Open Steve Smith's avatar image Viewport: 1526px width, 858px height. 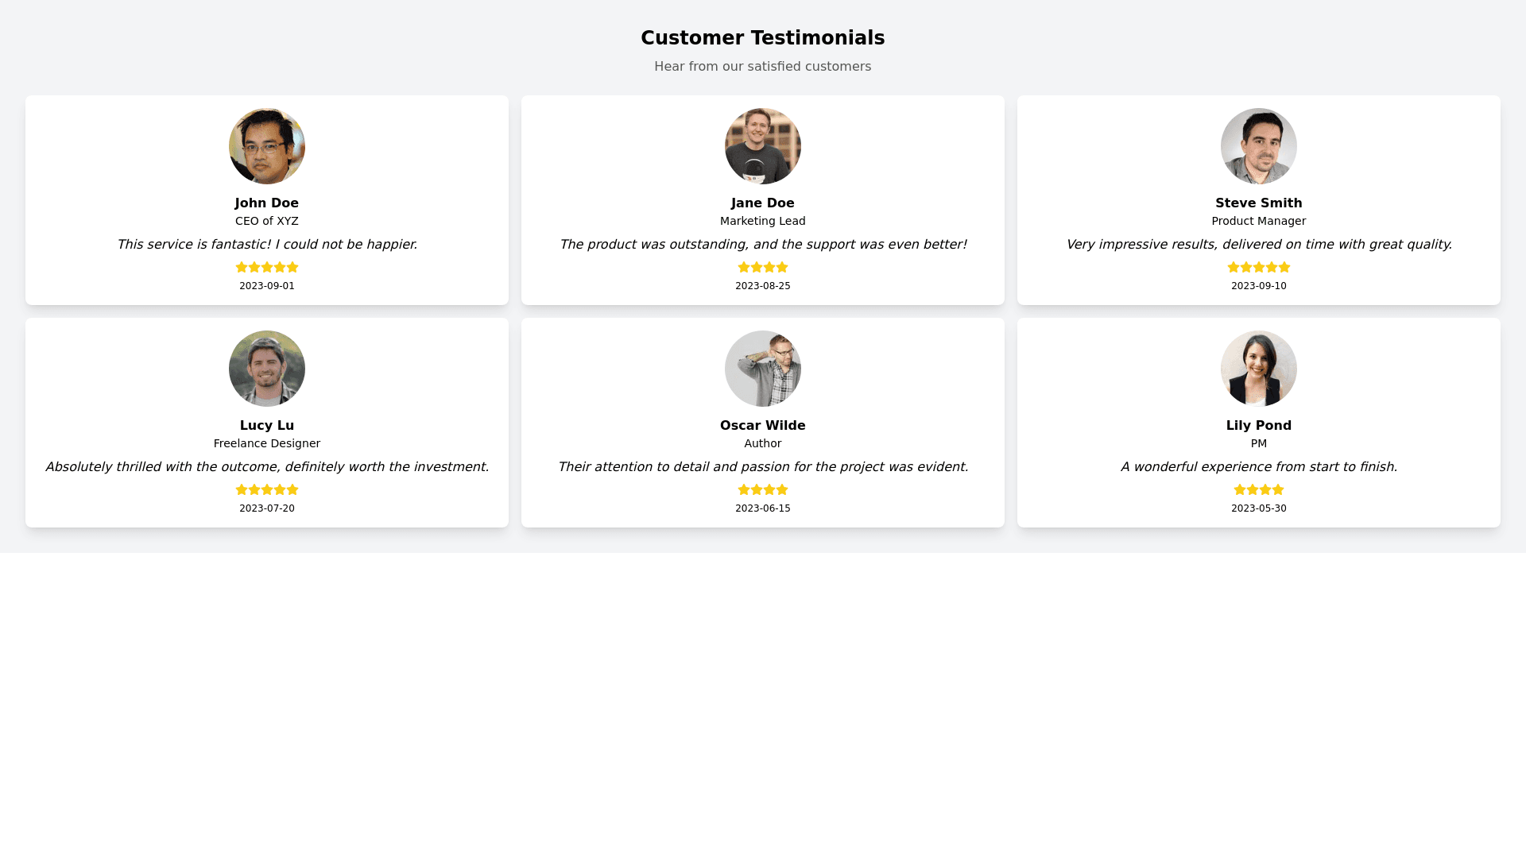1259,146
